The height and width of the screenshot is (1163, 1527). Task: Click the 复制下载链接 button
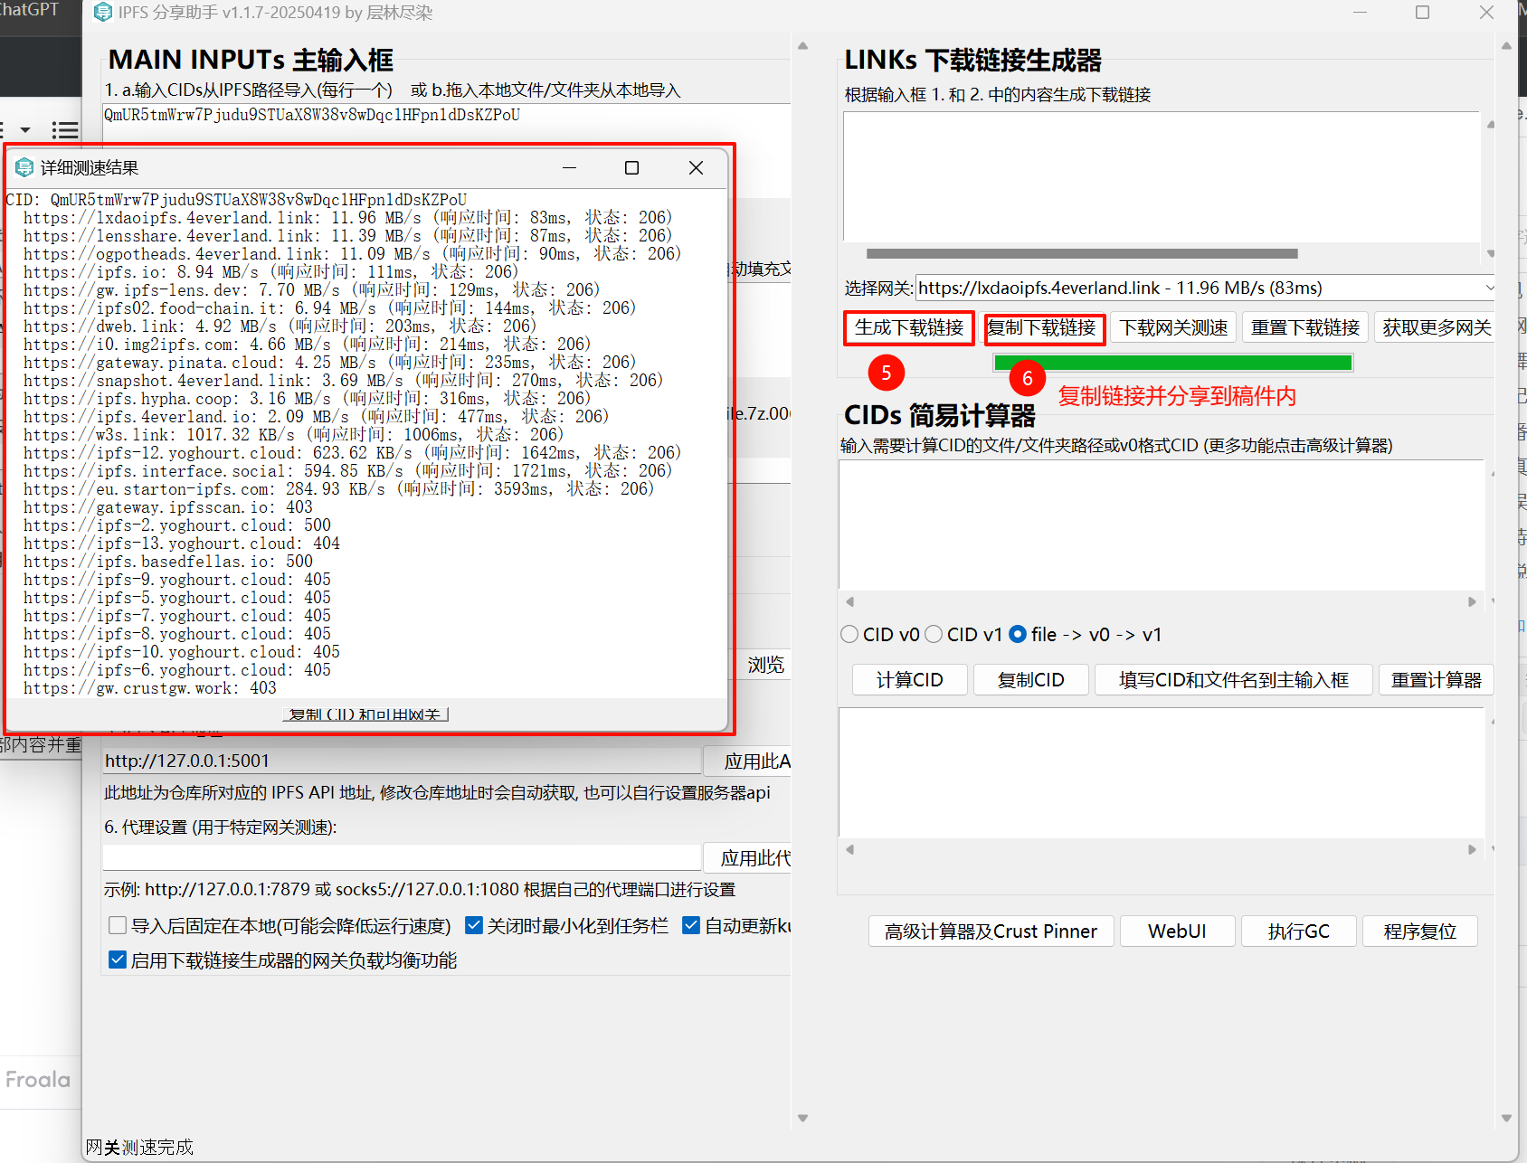click(x=1044, y=327)
